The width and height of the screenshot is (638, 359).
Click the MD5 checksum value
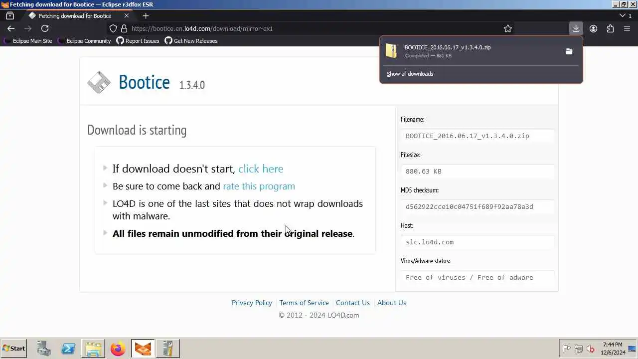pyautogui.click(x=477, y=206)
